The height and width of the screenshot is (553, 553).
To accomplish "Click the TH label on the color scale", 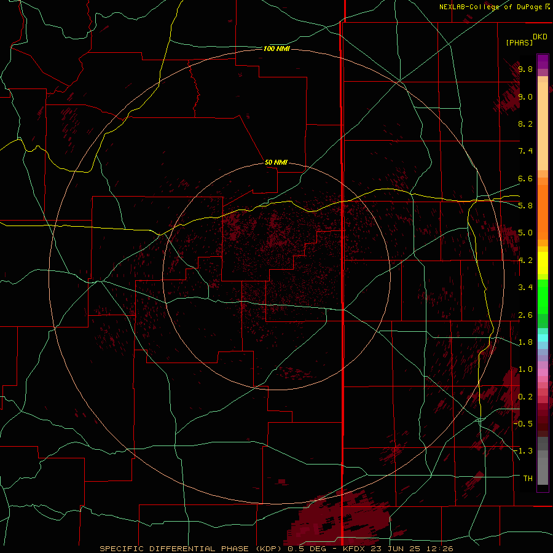I will coord(528,479).
